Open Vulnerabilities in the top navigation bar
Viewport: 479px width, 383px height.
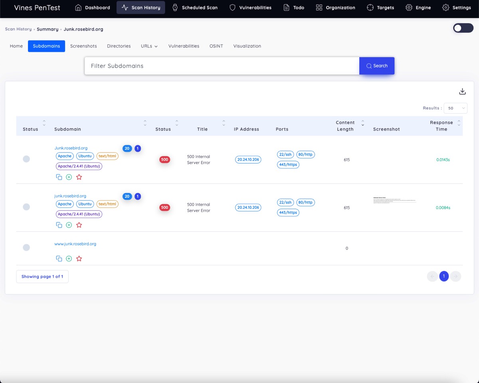click(x=250, y=8)
